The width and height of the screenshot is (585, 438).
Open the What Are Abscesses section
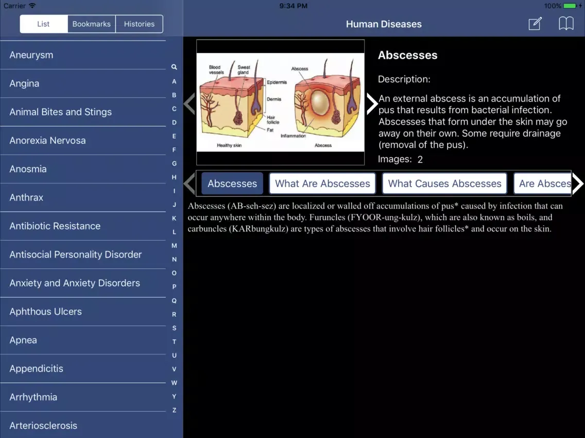[322, 183]
